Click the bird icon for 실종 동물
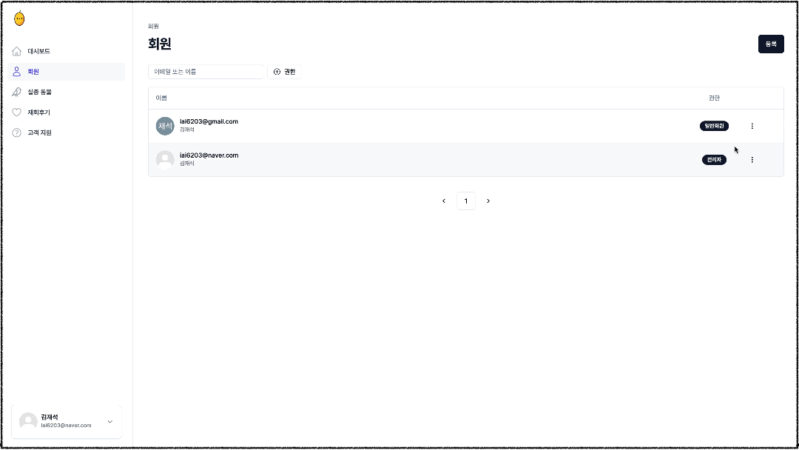The width and height of the screenshot is (799, 450). click(x=17, y=92)
